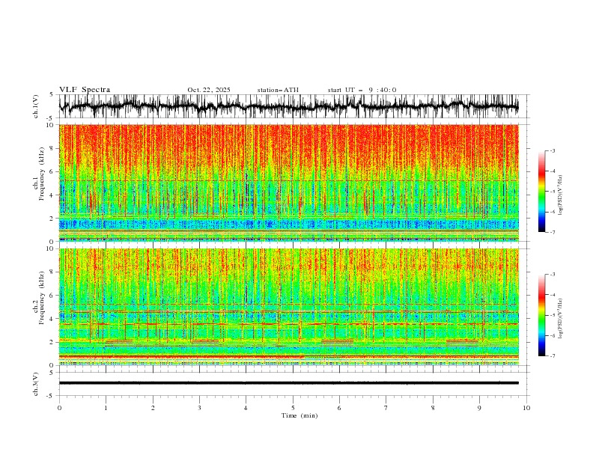Click the "10" tick on the time axis
Viewport: 593px width, 458px height.
(x=526, y=408)
